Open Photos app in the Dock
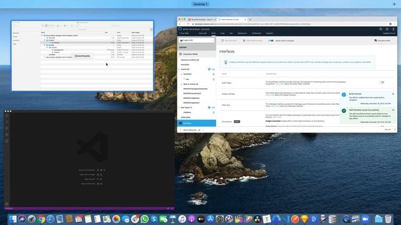 coord(116,219)
